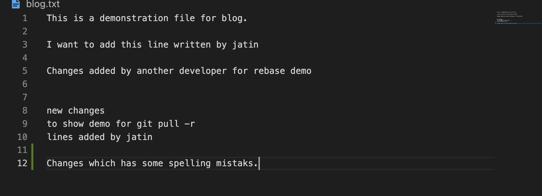Screen dimensions: 542x196
Task: Click the green change bar beside line 12
Action: pyautogui.click(x=32, y=163)
